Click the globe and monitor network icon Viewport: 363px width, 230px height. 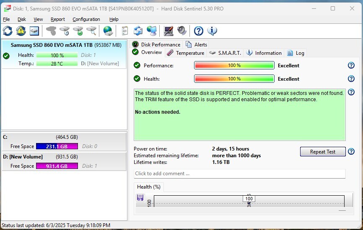pyautogui.click(x=152, y=31)
